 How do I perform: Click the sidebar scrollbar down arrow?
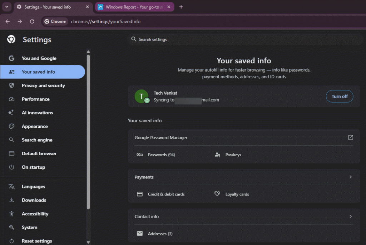click(88, 242)
